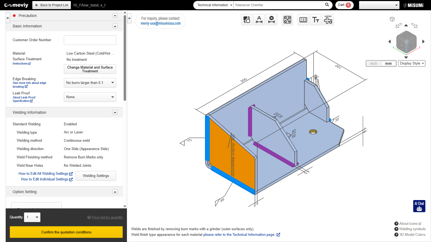Click the swap shapes icon in toolbar
Screen dimensions: 431x242
[x=246, y=20]
